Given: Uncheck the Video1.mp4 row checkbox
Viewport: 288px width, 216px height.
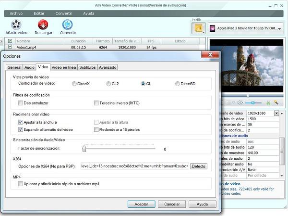Looking at the screenshot, I should [x=10, y=47].
